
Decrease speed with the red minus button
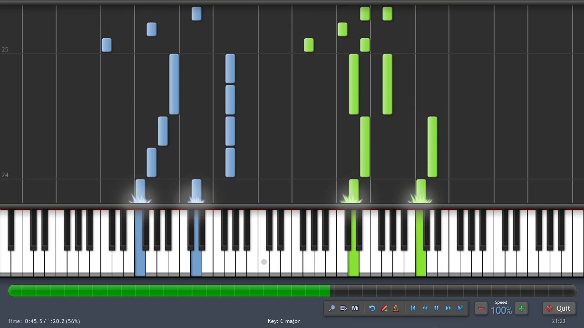(481, 309)
